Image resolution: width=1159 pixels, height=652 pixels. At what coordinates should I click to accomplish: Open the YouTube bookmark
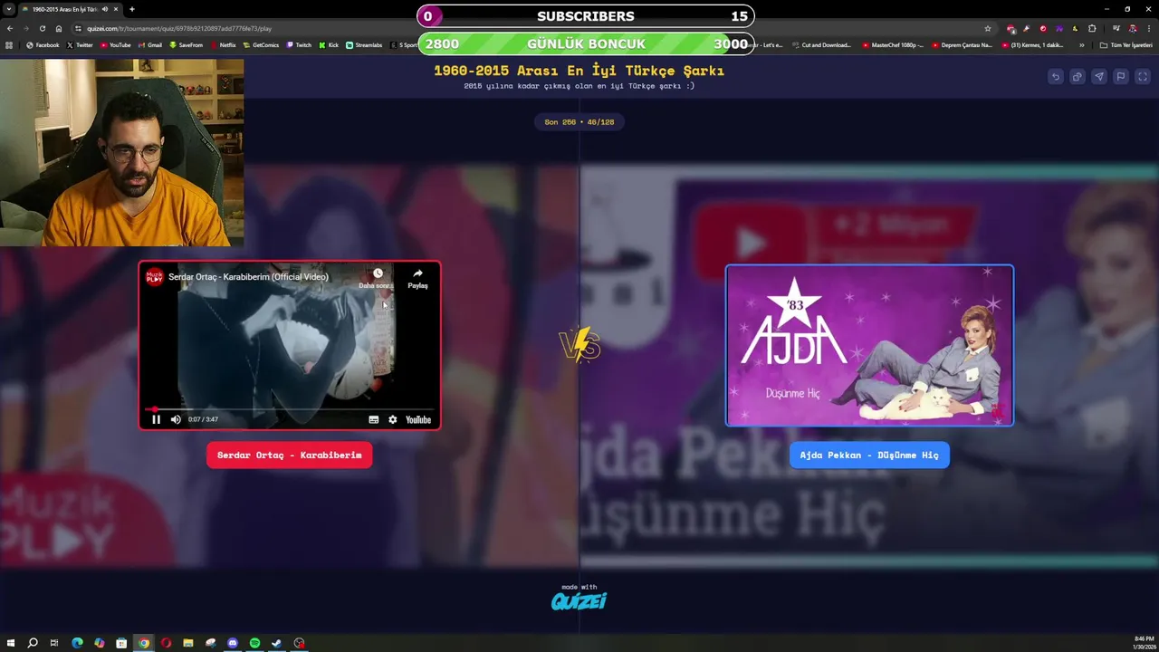115,44
